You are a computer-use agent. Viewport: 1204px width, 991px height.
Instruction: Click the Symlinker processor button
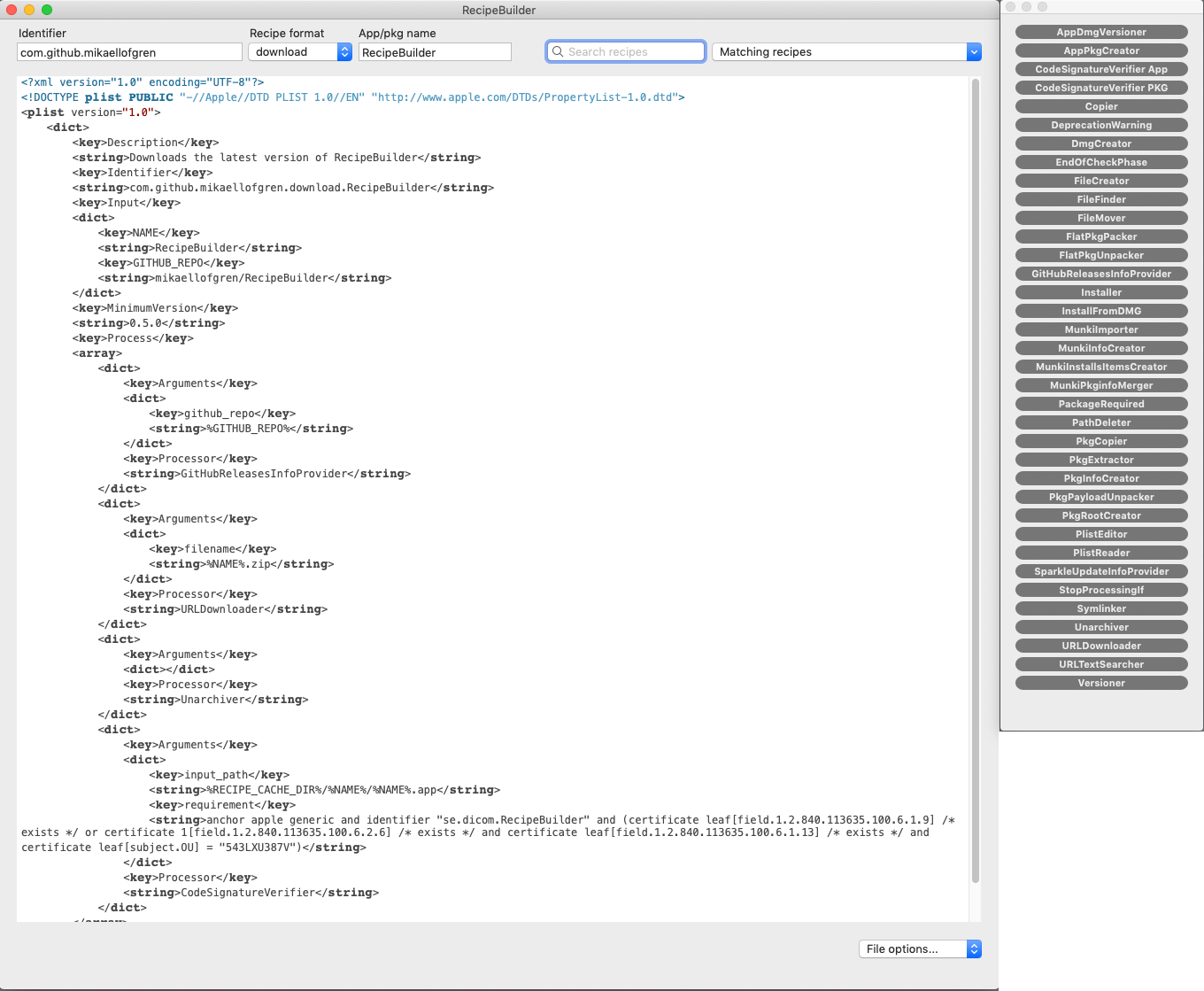coord(1101,608)
